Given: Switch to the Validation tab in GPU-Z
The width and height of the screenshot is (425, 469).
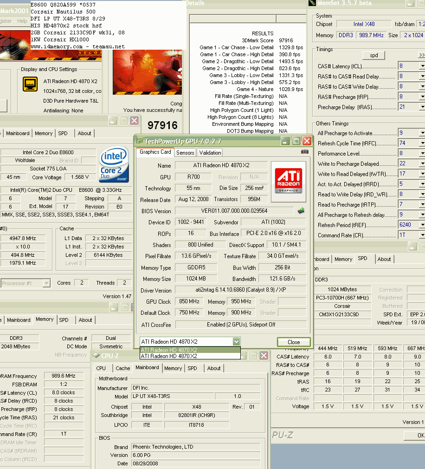Looking at the screenshot, I should (210, 153).
